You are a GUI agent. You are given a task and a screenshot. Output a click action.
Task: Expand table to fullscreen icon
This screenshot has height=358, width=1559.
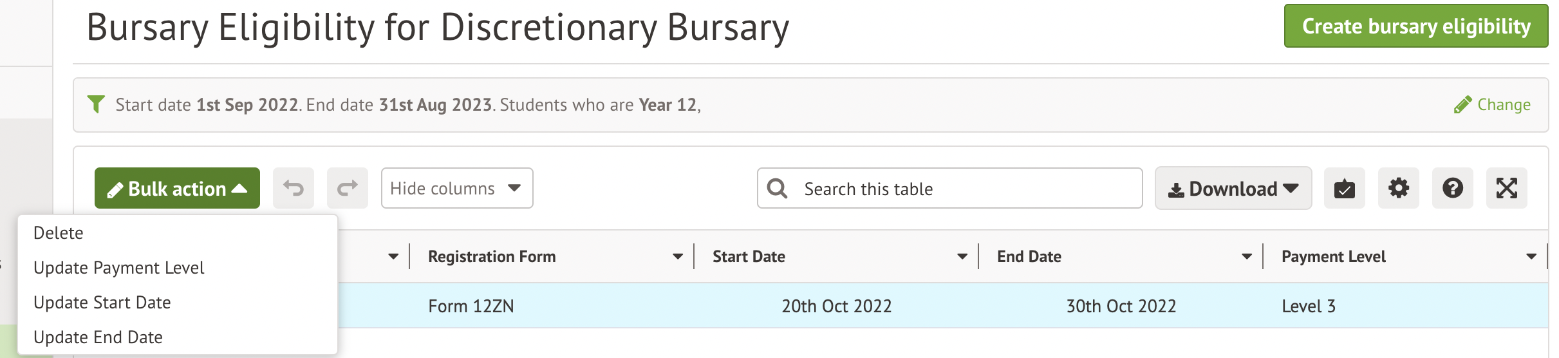[1506, 188]
